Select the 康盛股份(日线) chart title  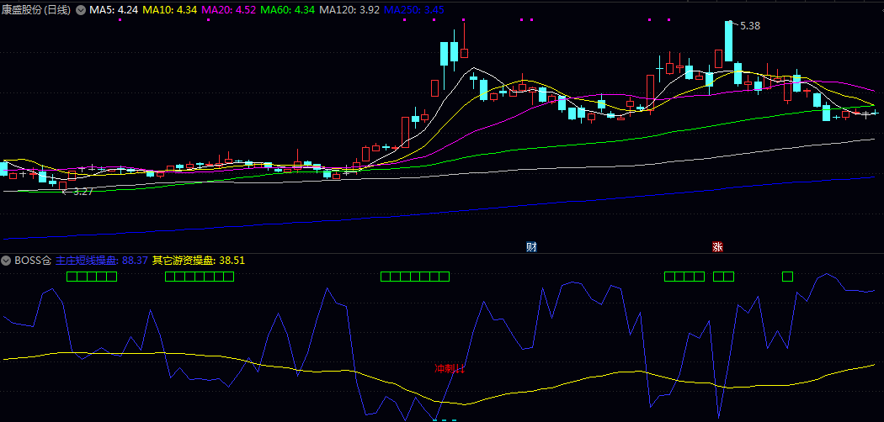(x=37, y=10)
